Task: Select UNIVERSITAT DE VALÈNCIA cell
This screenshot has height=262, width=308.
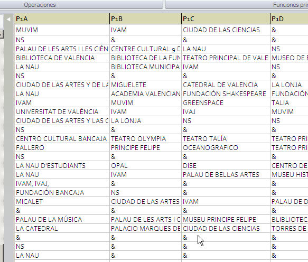Action: pos(62,112)
